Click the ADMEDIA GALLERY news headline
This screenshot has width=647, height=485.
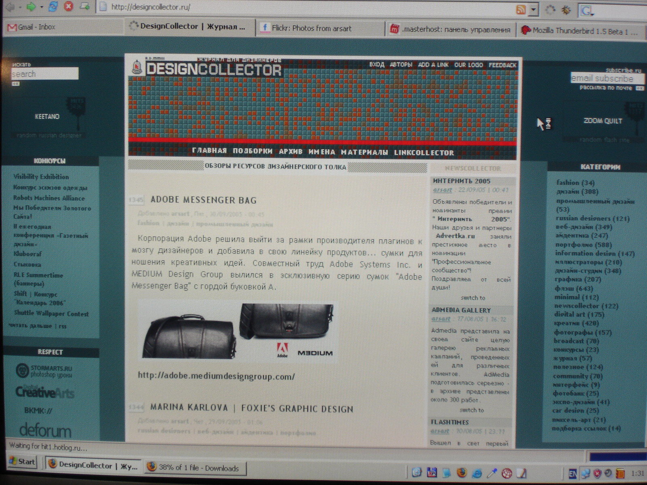[461, 310]
